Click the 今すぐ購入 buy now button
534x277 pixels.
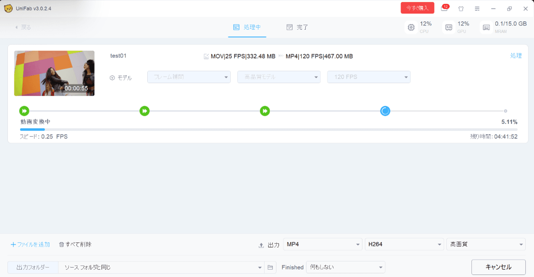(x=417, y=8)
